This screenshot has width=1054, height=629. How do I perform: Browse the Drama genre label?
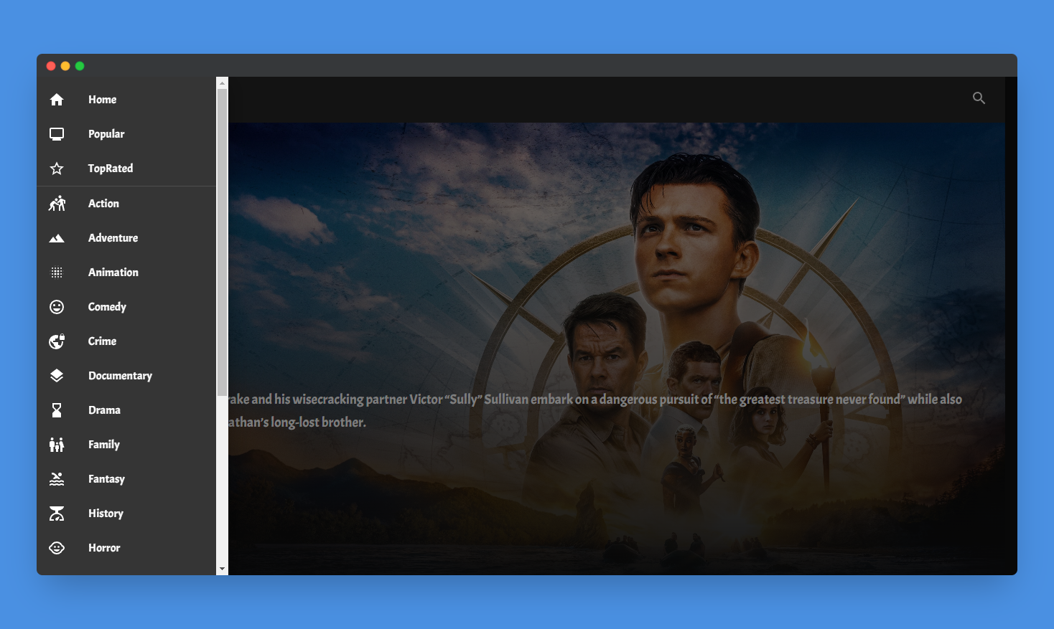[104, 410]
